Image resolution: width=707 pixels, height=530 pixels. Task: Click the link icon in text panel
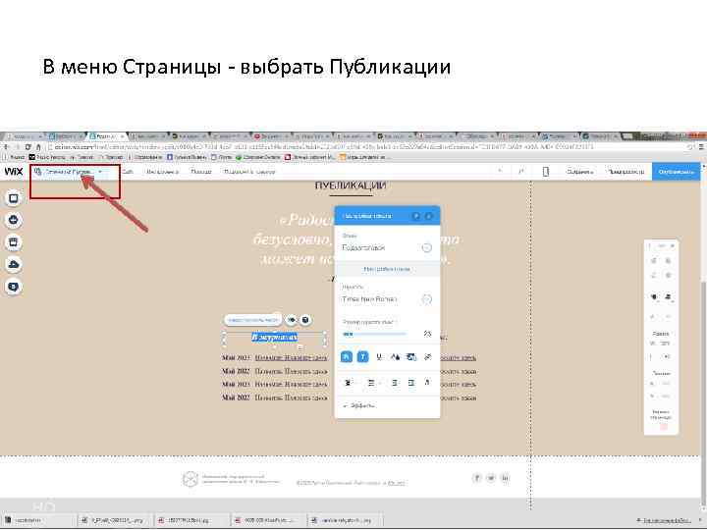(427, 357)
